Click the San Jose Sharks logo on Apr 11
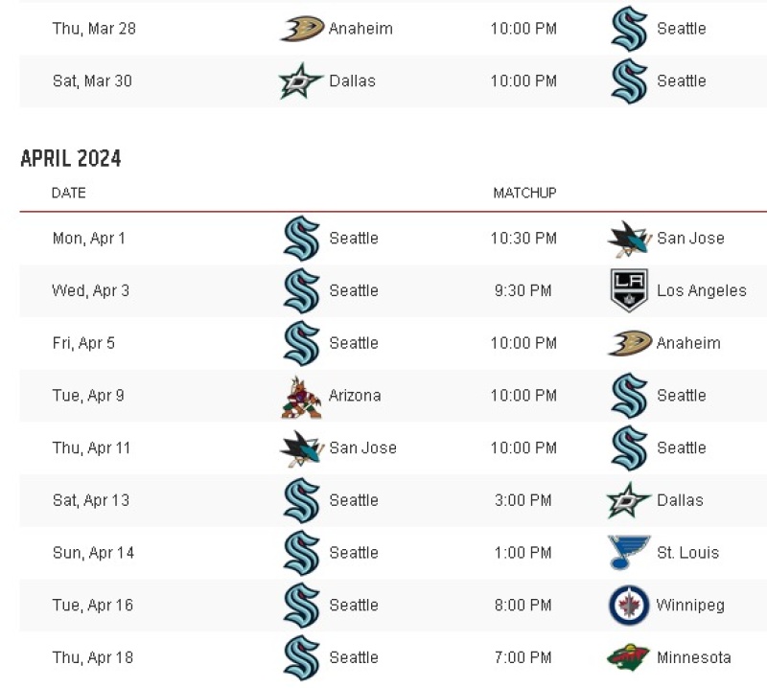 [302, 448]
